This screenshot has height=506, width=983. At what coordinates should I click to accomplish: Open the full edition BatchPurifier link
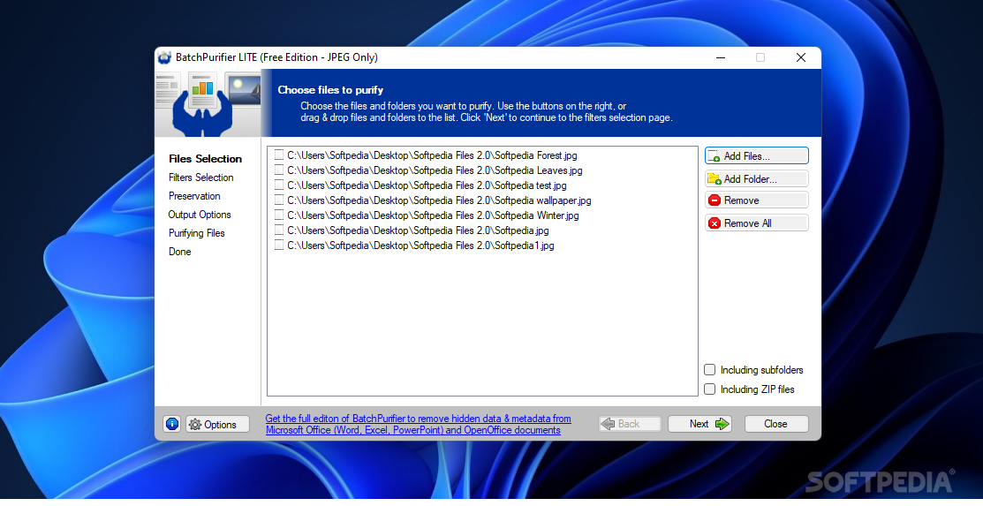click(418, 425)
